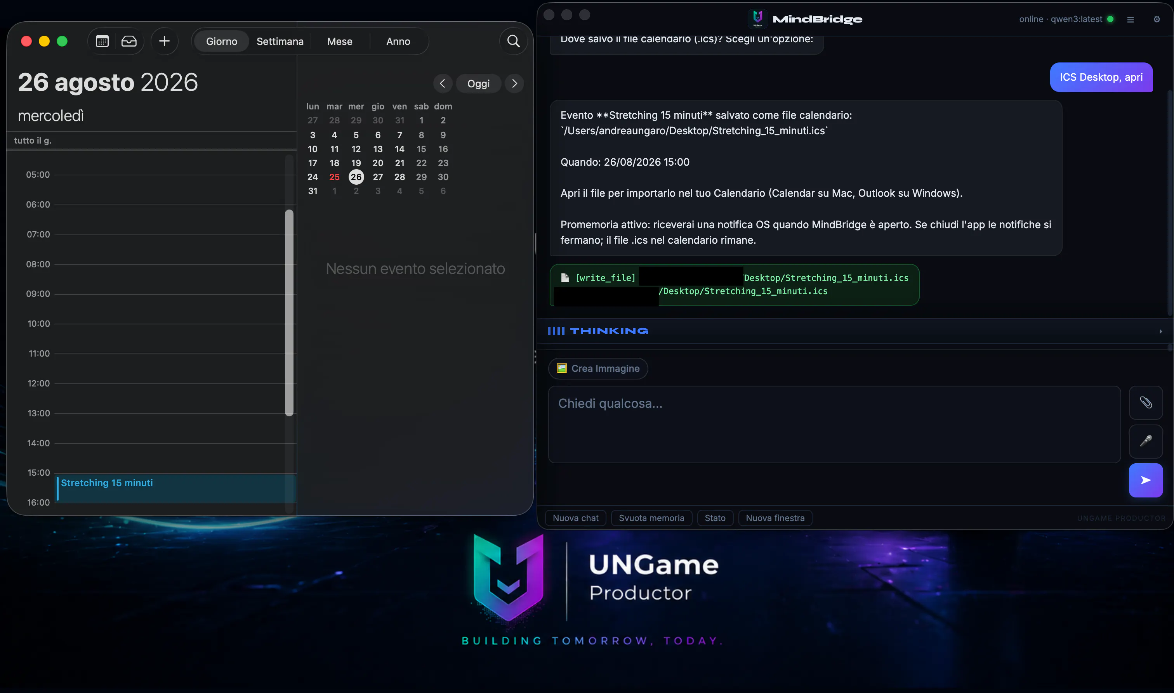Image resolution: width=1174 pixels, height=693 pixels.
Task: Add a new event with the plus button
Action: coord(165,41)
